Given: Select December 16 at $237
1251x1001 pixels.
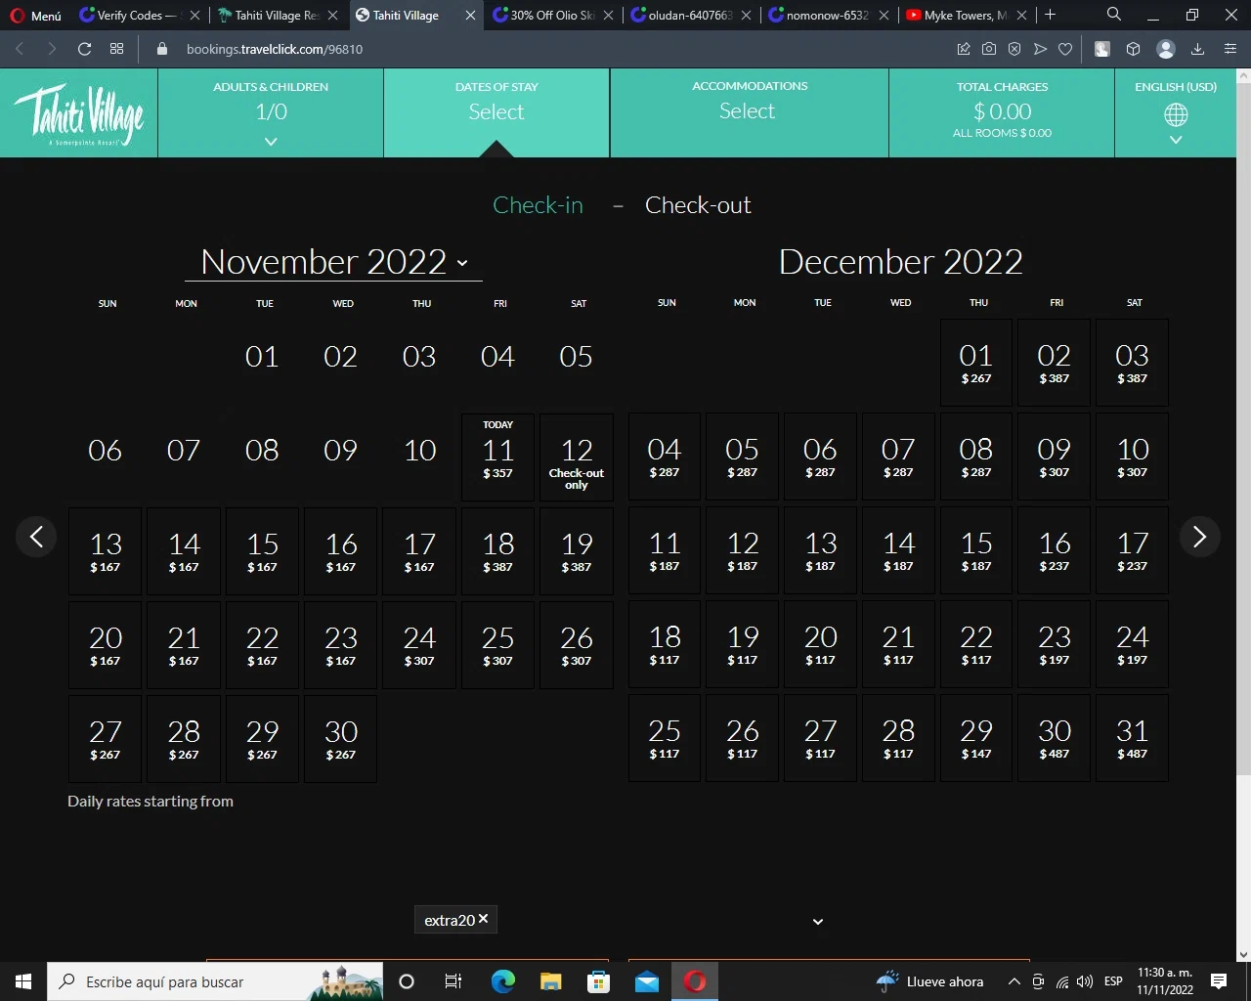Looking at the screenshot, I should click(x=1055, y=550).
